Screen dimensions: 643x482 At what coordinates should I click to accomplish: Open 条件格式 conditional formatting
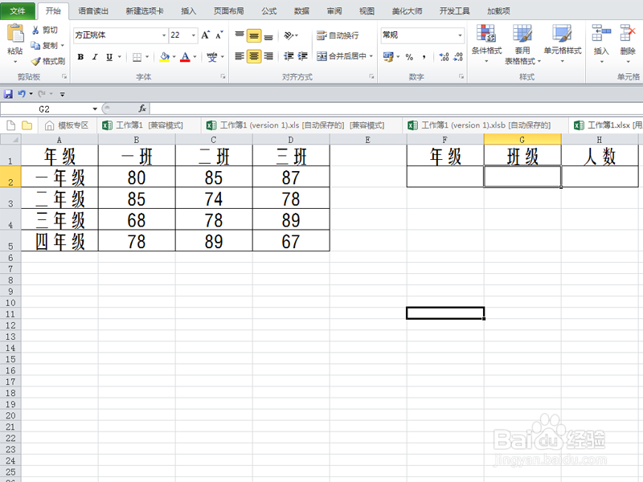click(x=486, y=43)
